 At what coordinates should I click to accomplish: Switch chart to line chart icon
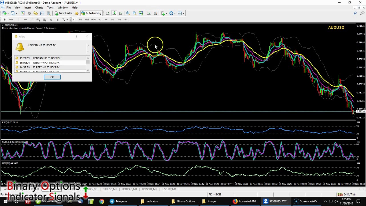120,13
